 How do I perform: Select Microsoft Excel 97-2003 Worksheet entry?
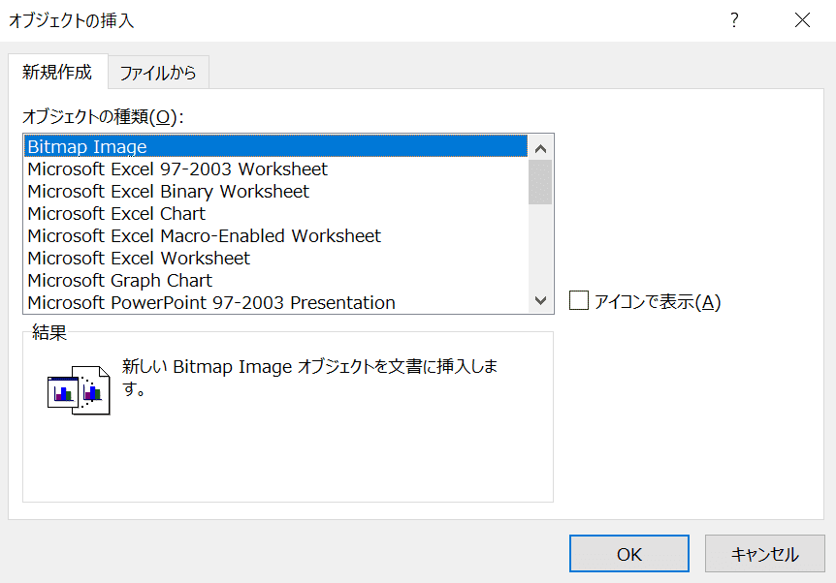pos(275,169)
